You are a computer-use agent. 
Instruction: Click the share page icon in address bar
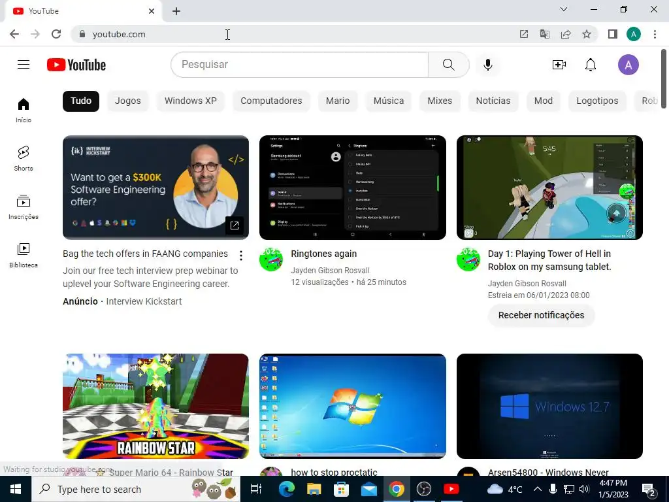tap(566, 34)
